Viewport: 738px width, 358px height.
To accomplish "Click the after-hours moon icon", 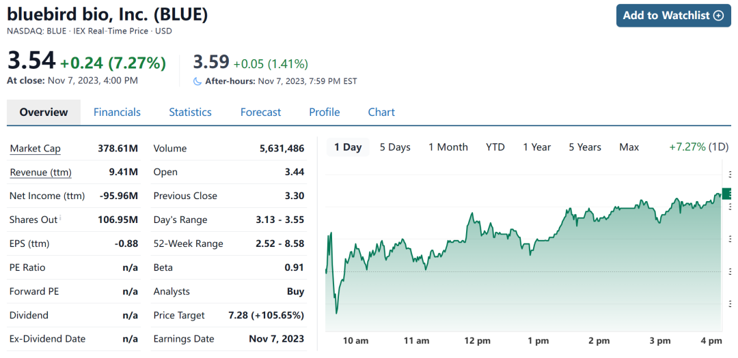I will point(197,81).
